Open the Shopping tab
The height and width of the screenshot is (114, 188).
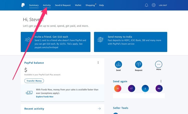pos(90,5)
